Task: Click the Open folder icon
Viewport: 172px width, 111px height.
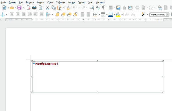Action: [12, 8]
